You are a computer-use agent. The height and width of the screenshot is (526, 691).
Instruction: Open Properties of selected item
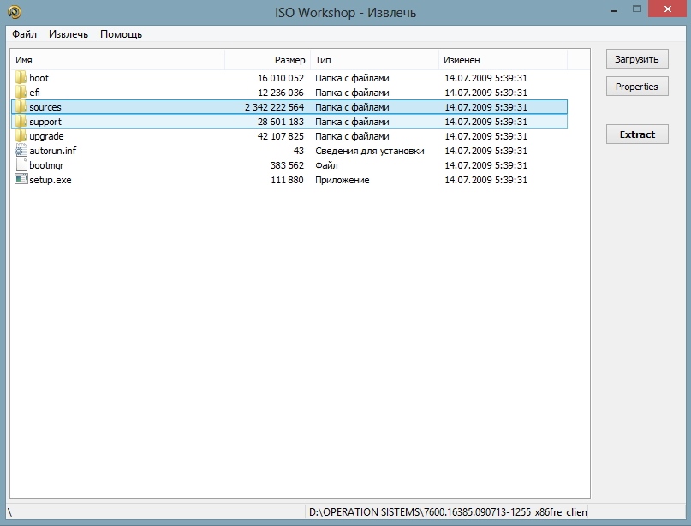(x=637, y=87)
